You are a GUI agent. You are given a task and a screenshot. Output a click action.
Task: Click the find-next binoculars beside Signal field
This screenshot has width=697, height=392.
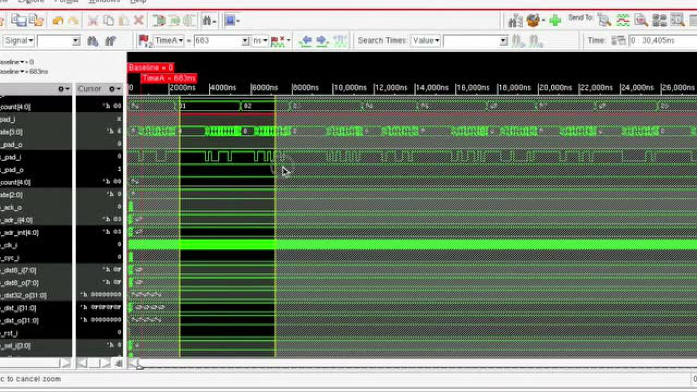point(93,41)
